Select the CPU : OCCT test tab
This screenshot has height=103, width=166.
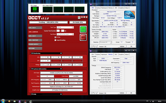click(35, 28)
